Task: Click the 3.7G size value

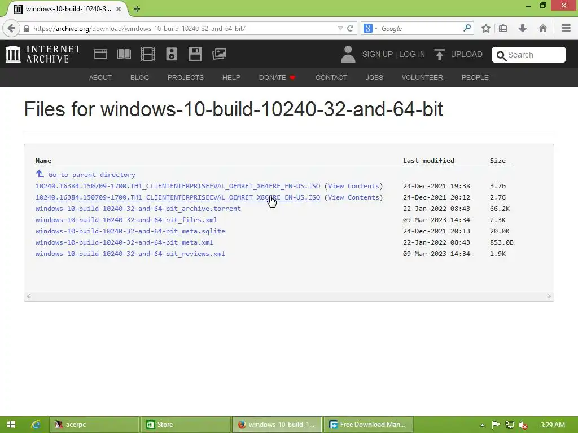Action: coord(498,186)
